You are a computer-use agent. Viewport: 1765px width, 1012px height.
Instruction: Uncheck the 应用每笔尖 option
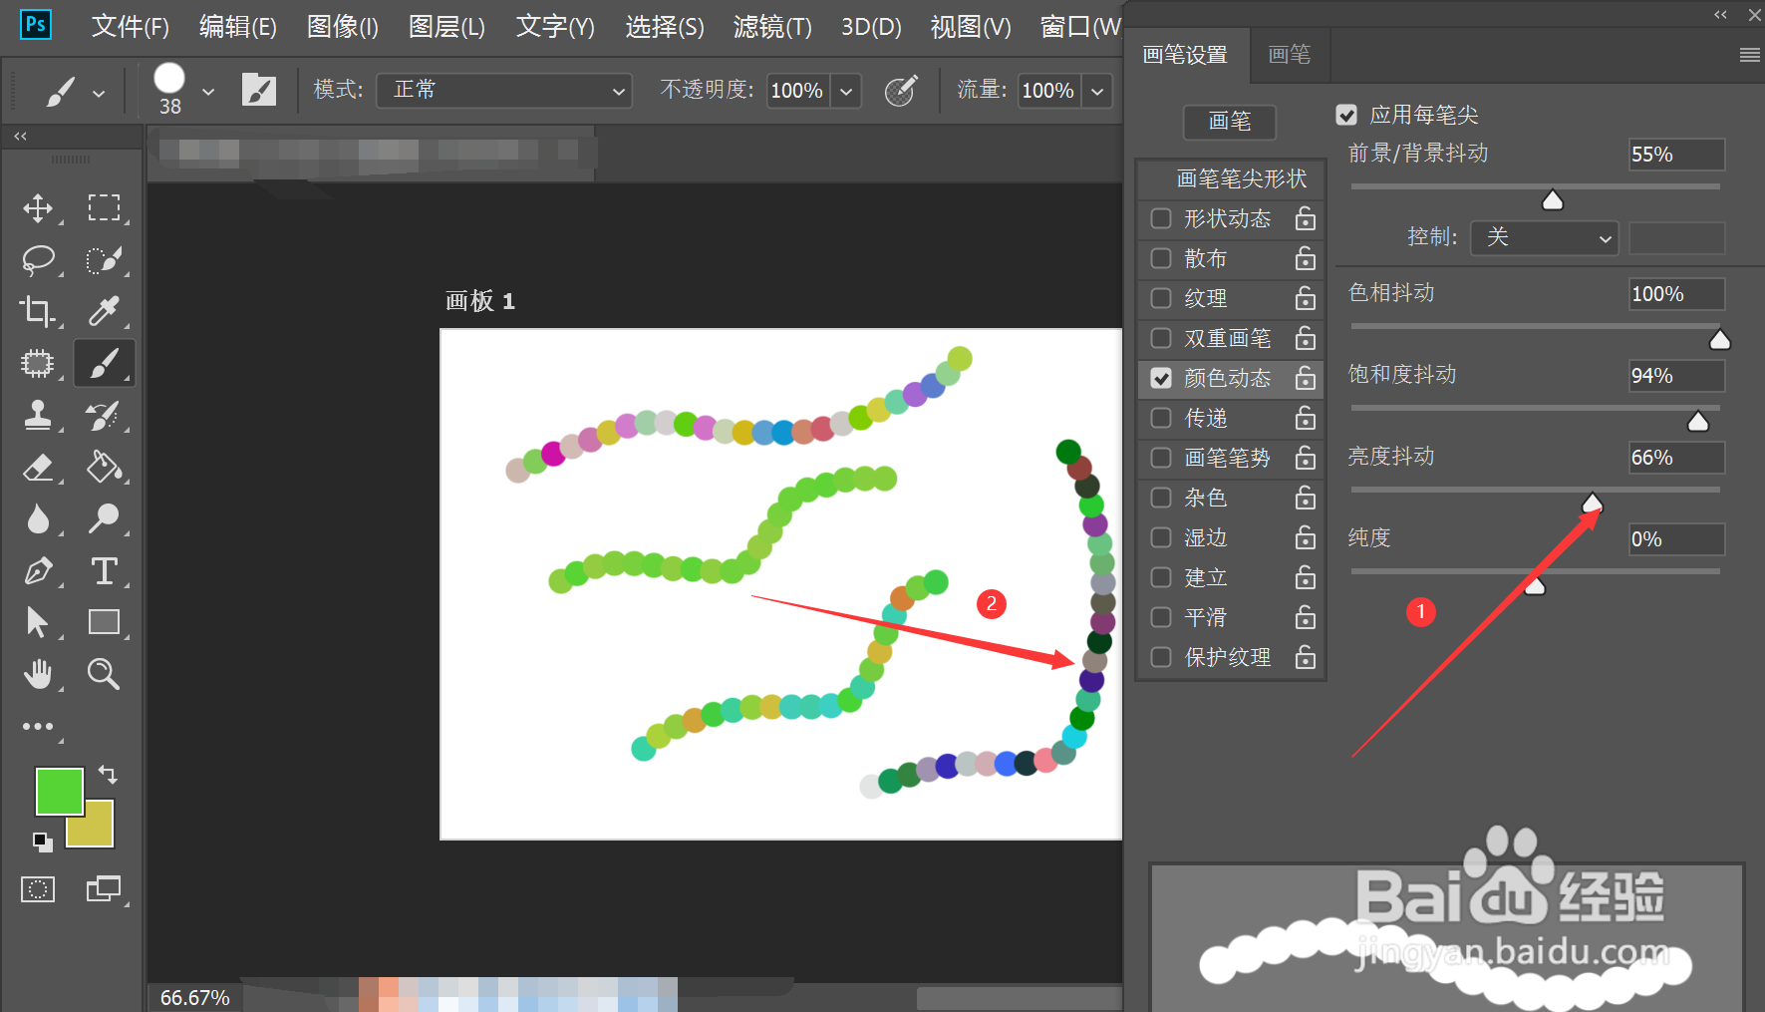tap(1346, 115)
